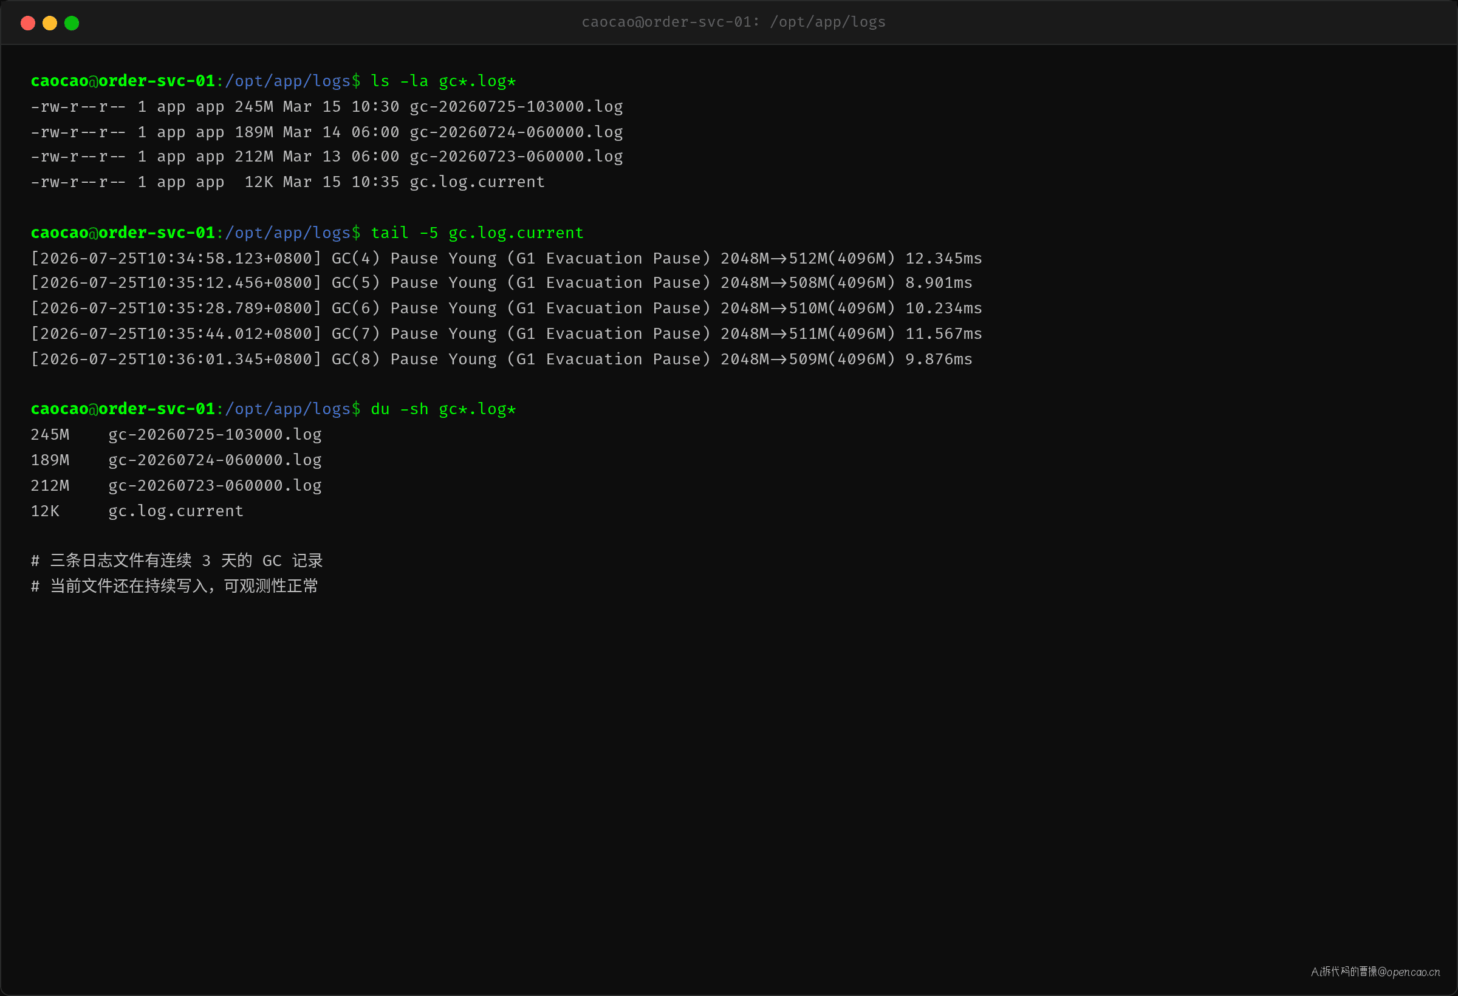Click the GC(8) log entry with 9.876ms
The height and width of the screenshot is (996, 1458).
(501, 359)
